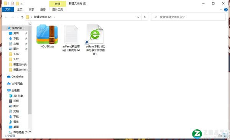Click the sidebar vertical scrollbar thumb

pyautogui.click(x=30, y=70)
